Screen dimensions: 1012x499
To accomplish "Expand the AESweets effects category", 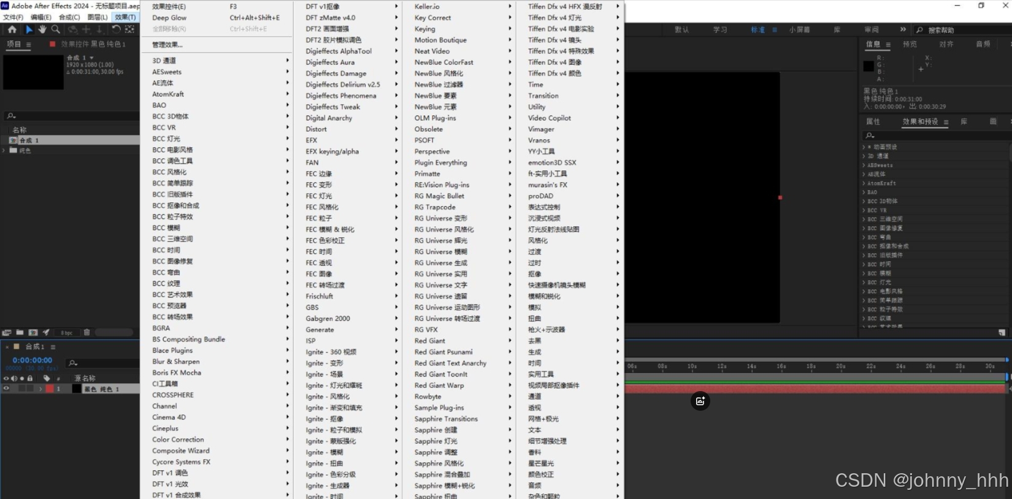I will point(864,165).
